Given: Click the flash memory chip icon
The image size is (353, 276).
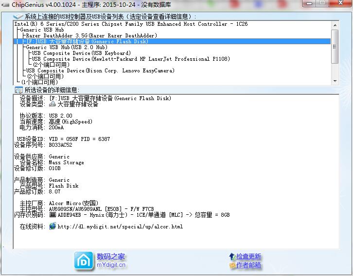Looking at the screenshot, I should pyautogui.click(x=53, y=215).
